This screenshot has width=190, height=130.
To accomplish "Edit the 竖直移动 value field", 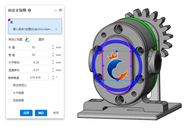I will tap(36, 70).
